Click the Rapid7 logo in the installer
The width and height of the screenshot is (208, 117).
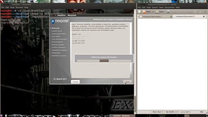coord(60,79)
